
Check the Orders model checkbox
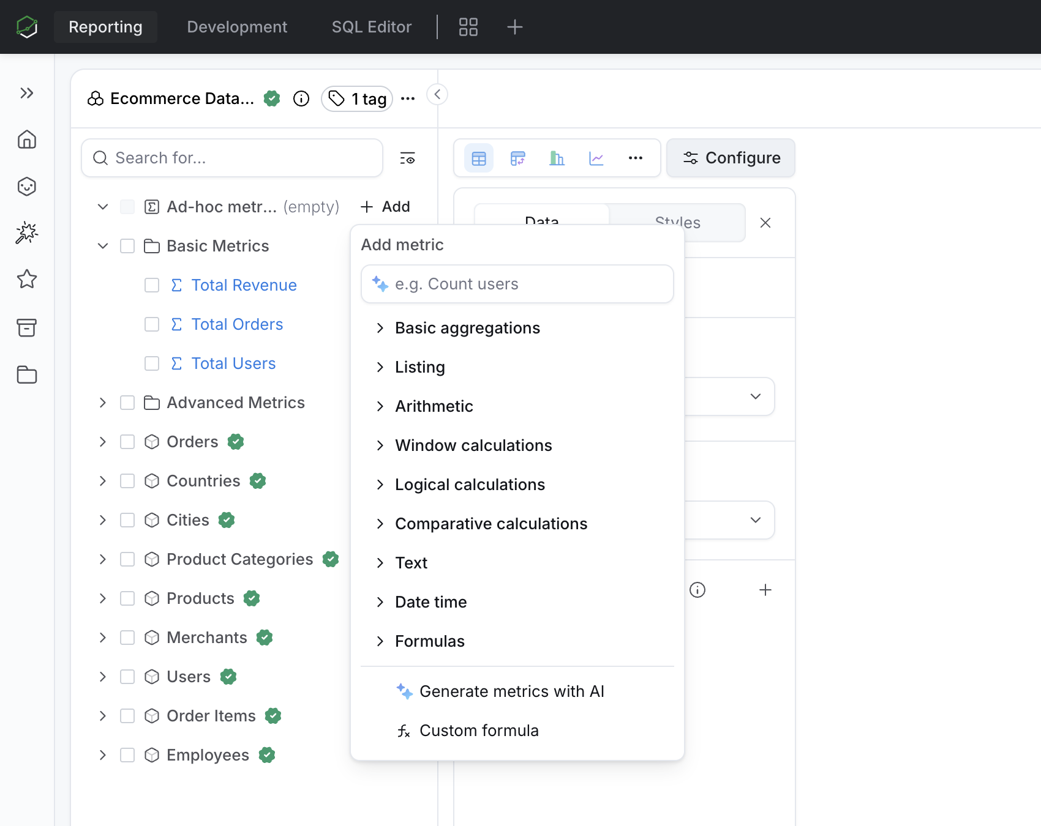[x=127, y=442]
